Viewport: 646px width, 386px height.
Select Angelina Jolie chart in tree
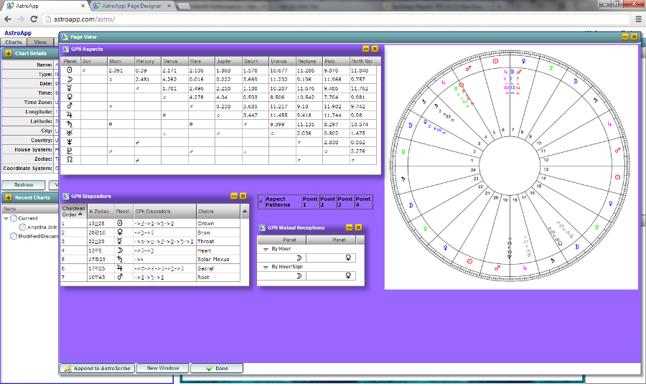[42, 227]
